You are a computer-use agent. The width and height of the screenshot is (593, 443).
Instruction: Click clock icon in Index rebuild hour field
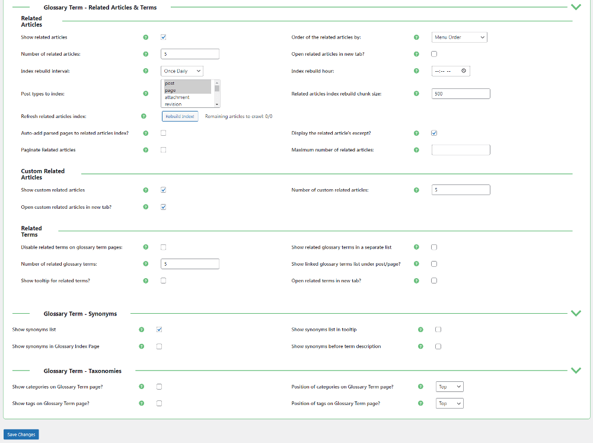tap(464, 71)
